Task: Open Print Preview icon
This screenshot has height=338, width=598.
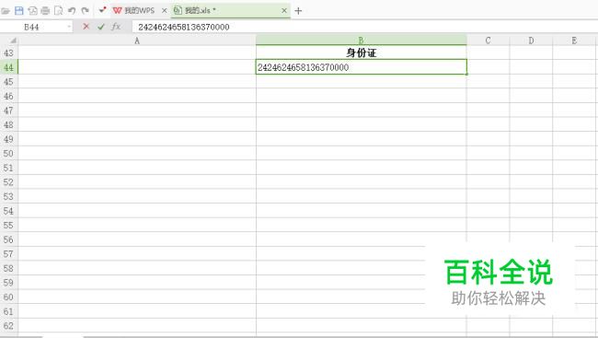Action: (58, 11)
